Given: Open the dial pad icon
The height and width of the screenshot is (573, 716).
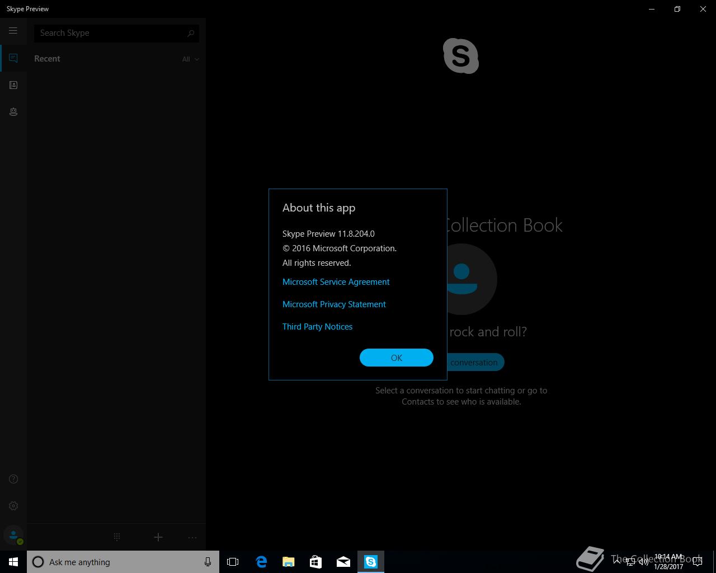Looking at the screenshot, I should pos(117,537).
